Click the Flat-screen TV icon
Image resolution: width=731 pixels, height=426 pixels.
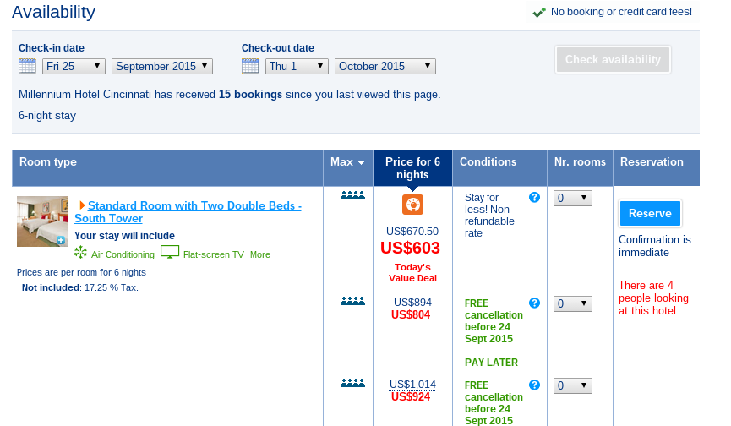point(170,252)
